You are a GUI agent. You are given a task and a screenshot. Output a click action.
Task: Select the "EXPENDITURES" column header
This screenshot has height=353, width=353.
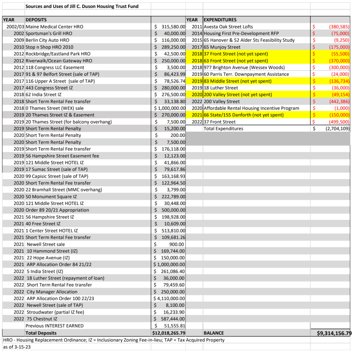(x=220, y=20)
